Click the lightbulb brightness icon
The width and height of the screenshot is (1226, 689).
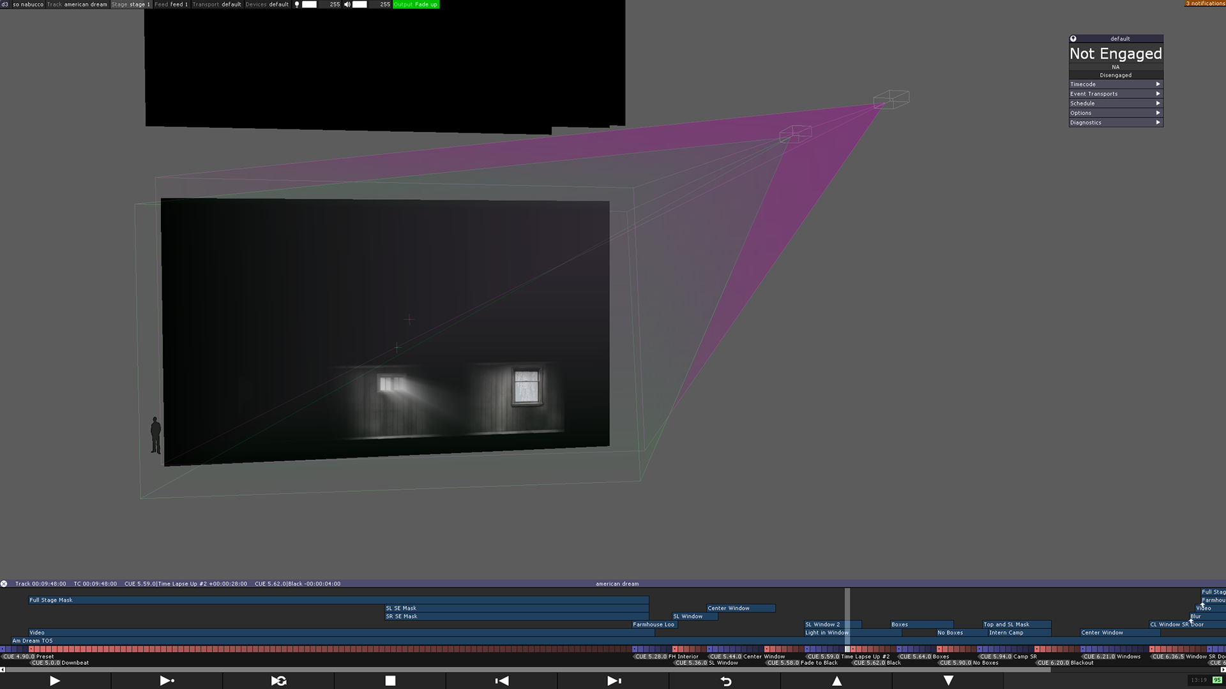click(x=297, y=4)
